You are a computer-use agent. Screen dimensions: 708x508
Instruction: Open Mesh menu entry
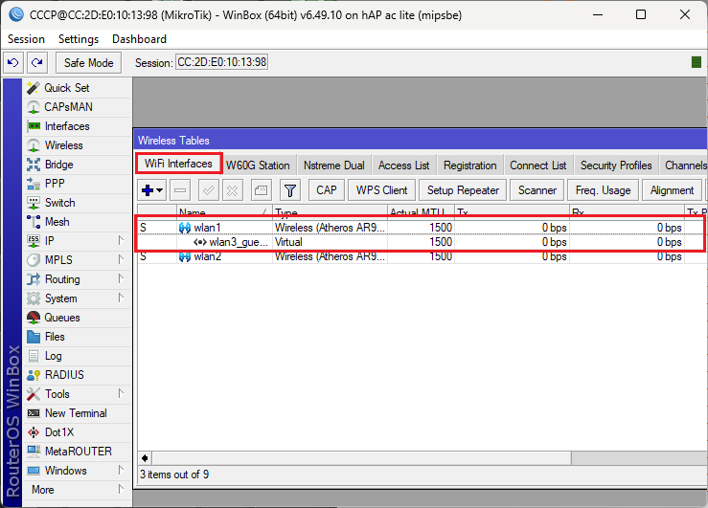point(77,222)
